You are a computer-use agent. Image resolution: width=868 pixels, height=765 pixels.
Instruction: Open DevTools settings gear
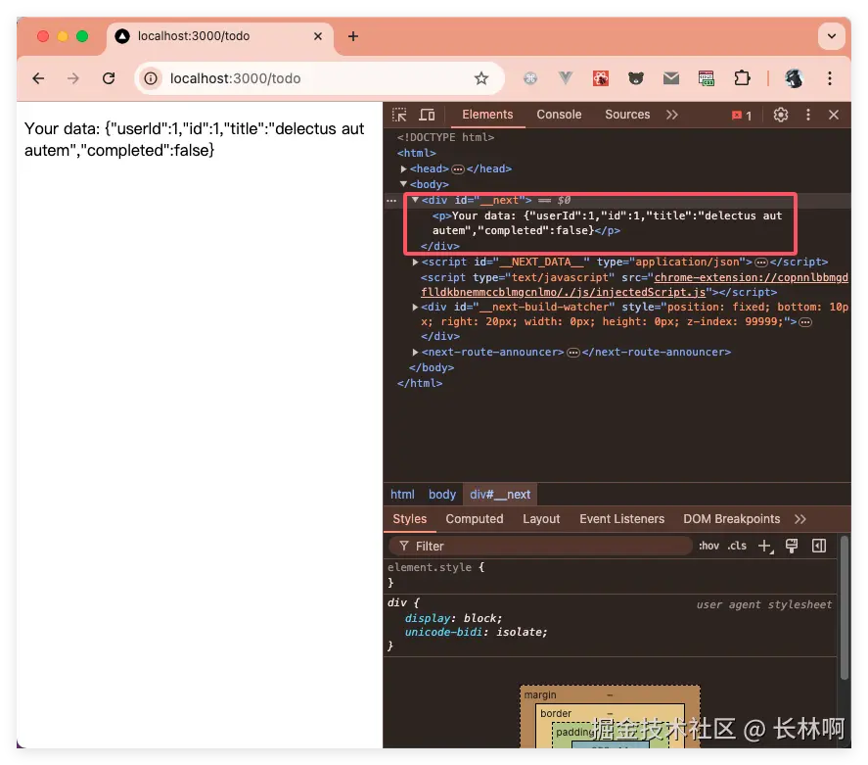pyautogui.click(x=781, y=115)
